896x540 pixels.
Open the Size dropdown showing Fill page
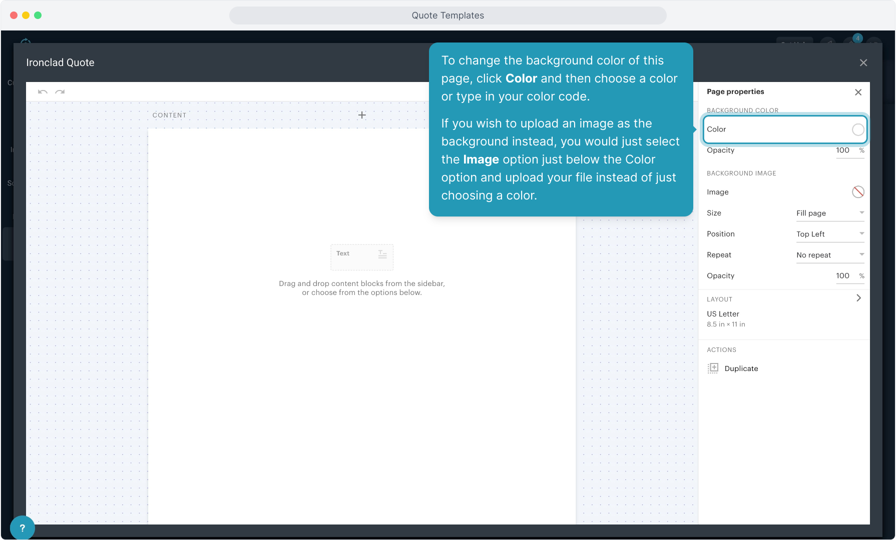tap(830, 213)
